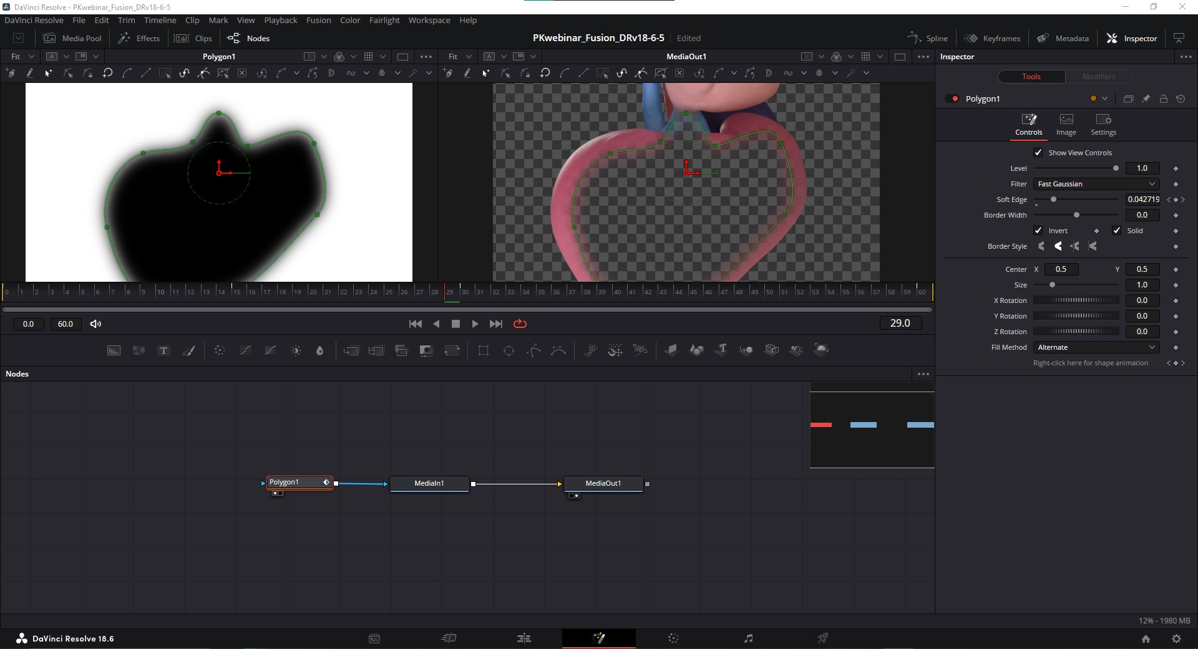Viewport: 1198px width, 649px height.
Task: Toggle audio mute speaker icon
Action: click(x=95, y=324)
